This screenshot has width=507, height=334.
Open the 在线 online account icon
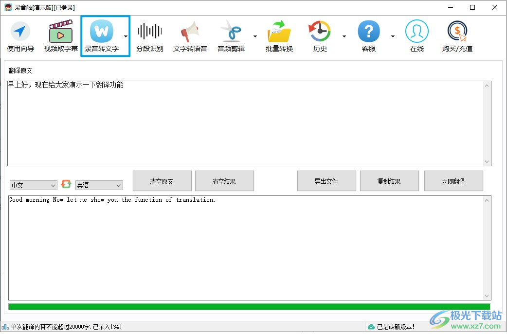click(417, 36)
